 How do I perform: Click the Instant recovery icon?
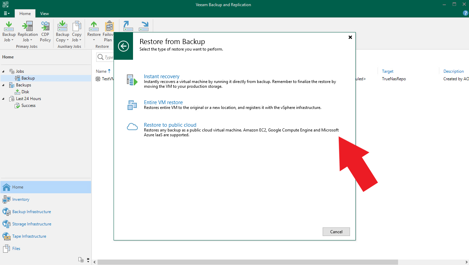coord(132,80)
